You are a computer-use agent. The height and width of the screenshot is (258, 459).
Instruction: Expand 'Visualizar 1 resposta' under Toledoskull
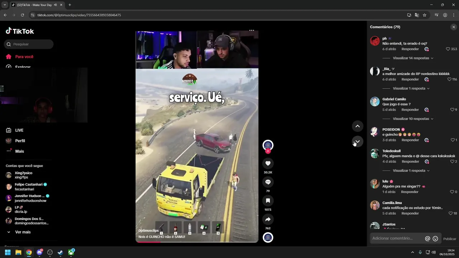tap(411, 171)
